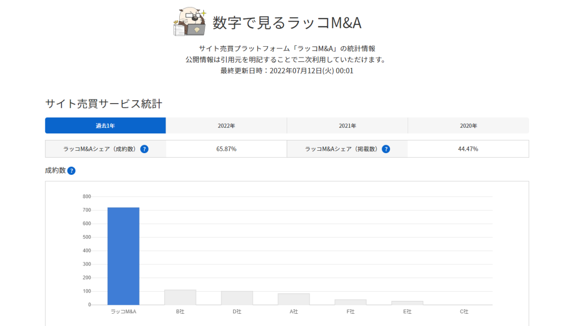Click the 65.87% share value cell
The image size is (566, 326).
[226, 148]
